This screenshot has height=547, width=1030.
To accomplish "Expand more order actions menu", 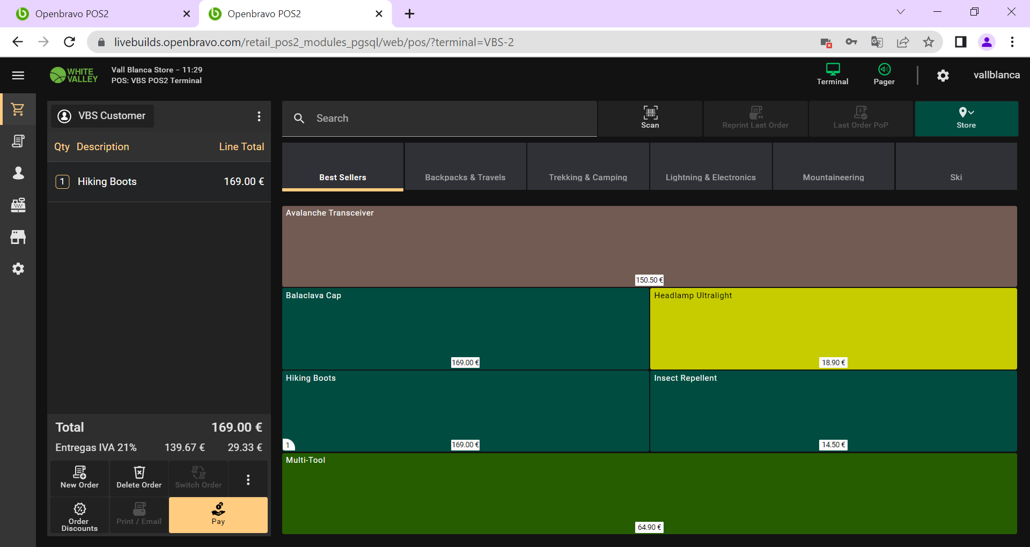I will pos(248,479).
